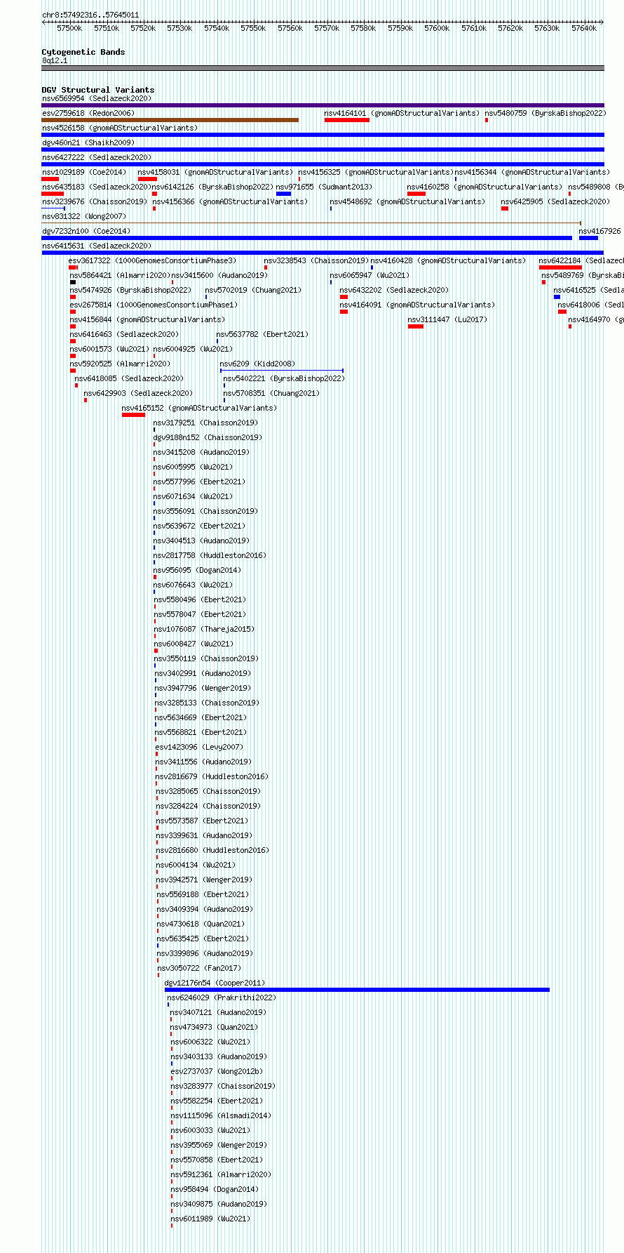The height and width of the screenshot is (1253, 624).
Task: Click nsv6415631 (Sedlazeck2020) label
Action: coord(96,246)
